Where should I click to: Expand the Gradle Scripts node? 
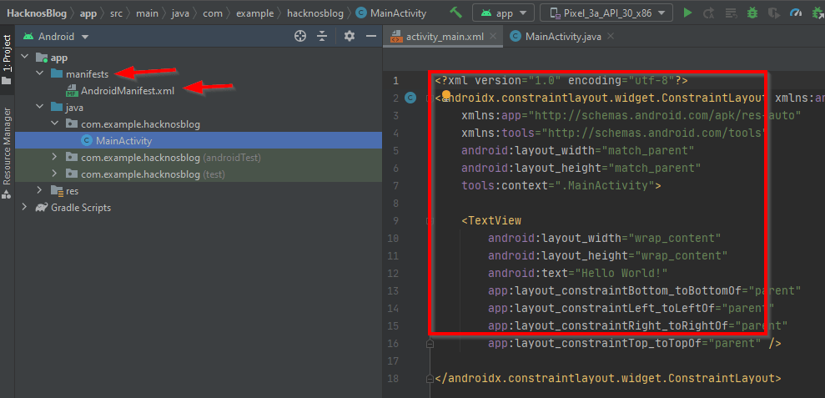[25, 208]
